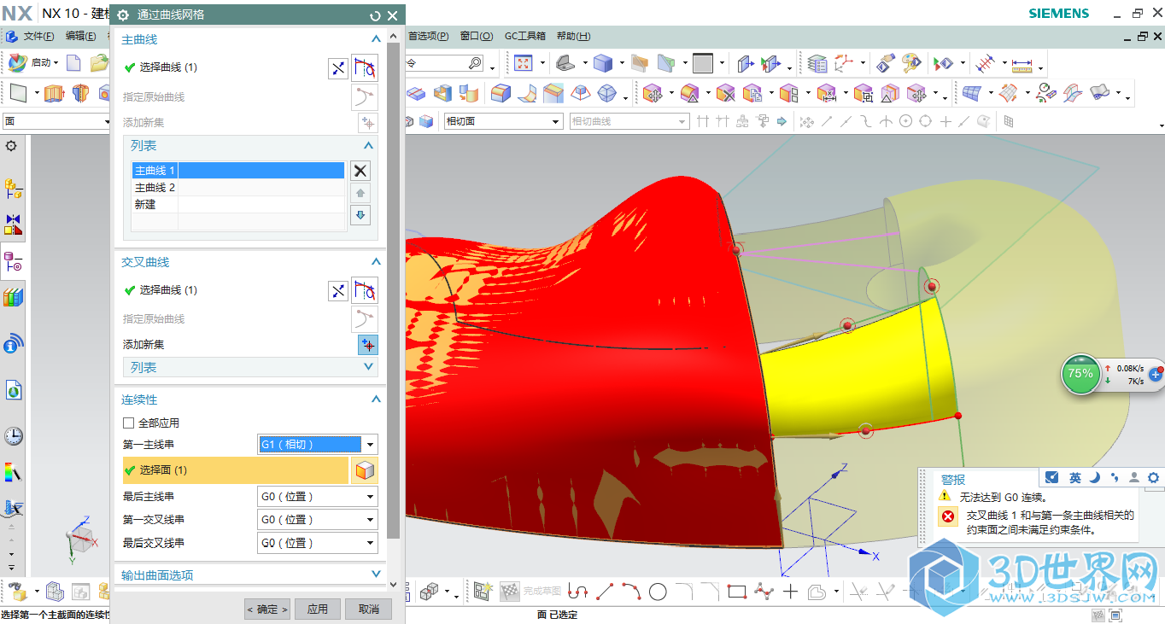Toggle the 全部应用 checkbox
Screen dimensions: 1165x624
tap(129, 423)
